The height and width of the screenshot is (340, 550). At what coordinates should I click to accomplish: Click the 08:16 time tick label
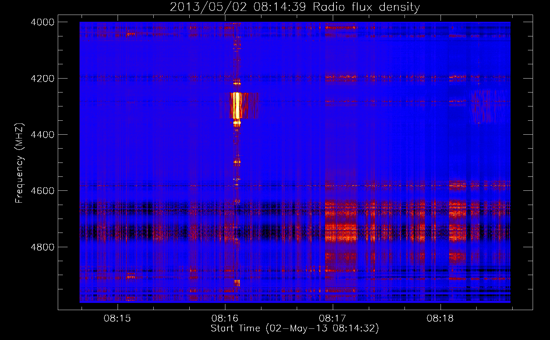coord(225,319)
